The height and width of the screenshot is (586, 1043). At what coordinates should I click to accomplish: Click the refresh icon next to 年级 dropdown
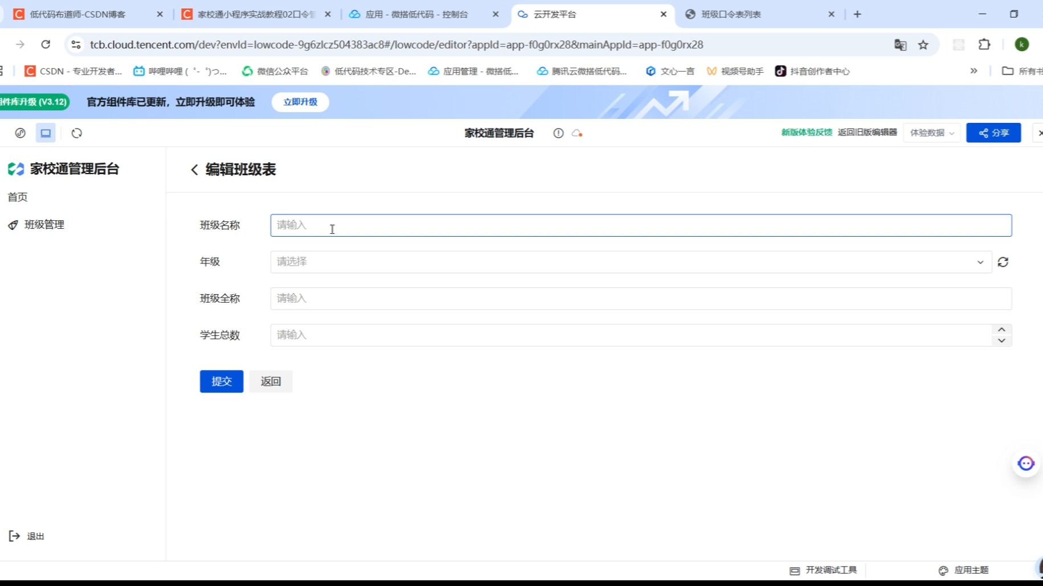(1003, 262)
